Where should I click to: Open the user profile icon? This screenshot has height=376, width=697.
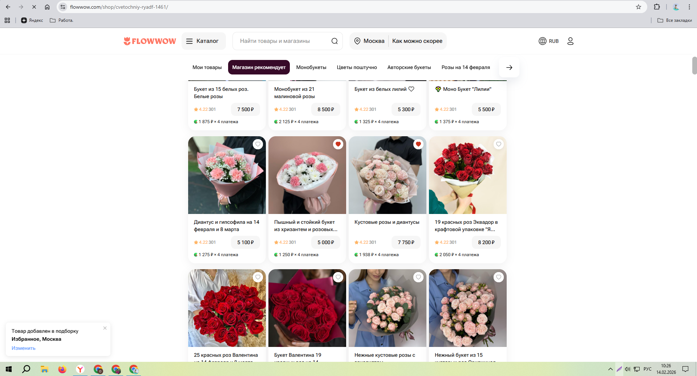pos(570,41)
